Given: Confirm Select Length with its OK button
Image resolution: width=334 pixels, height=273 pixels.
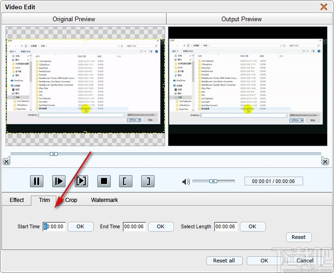Looking at the screenshot, I should click(253, 226).
